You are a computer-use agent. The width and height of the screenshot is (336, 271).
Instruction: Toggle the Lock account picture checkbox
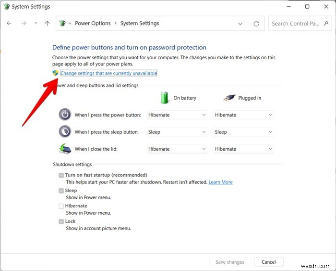click(61, 221)
